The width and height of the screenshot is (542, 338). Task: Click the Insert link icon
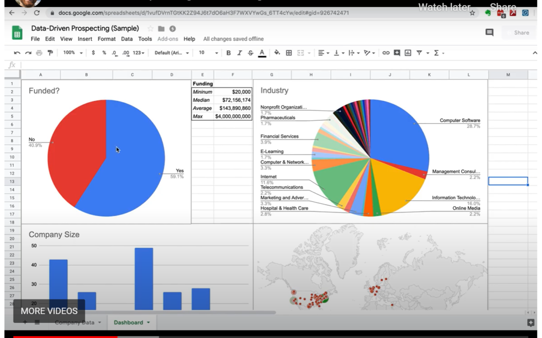386,53
